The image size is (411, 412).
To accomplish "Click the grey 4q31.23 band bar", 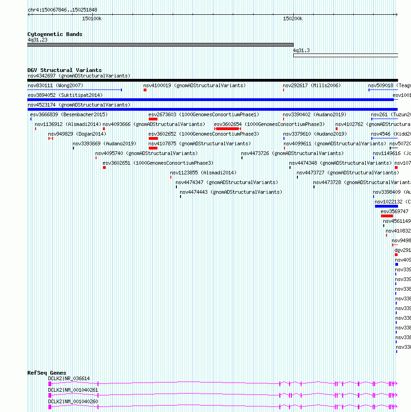I will pos(160,45).
